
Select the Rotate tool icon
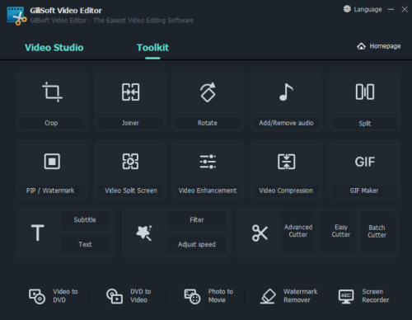pos(208,92)
